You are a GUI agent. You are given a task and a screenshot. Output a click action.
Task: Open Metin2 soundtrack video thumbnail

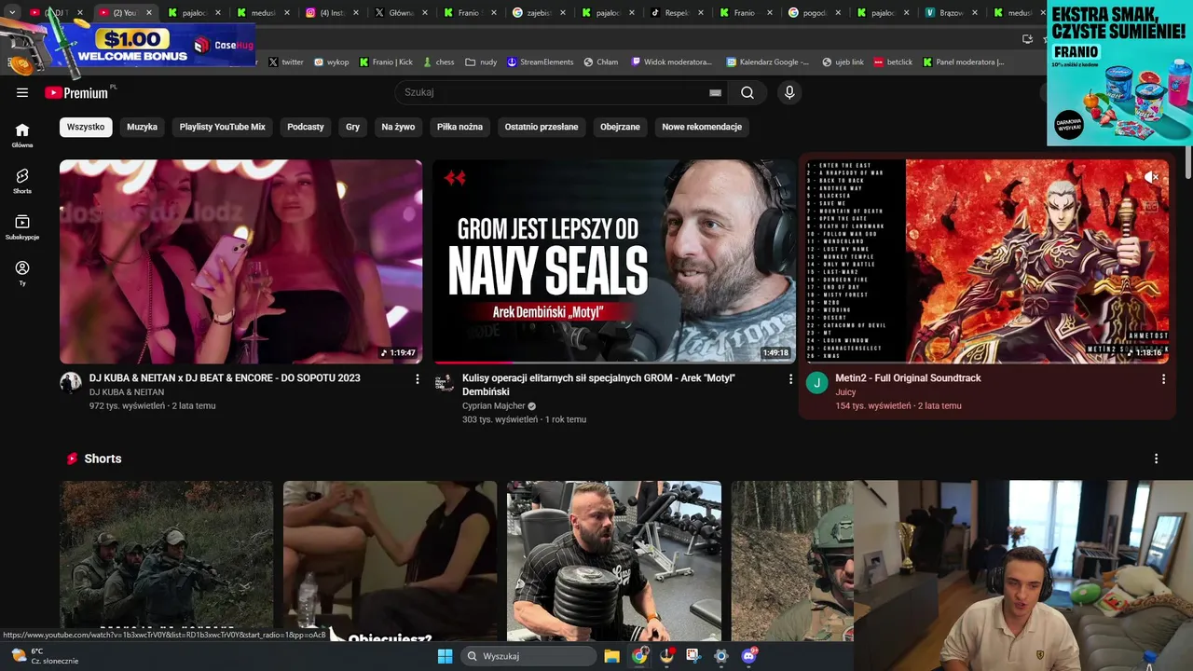coord(987,261)
